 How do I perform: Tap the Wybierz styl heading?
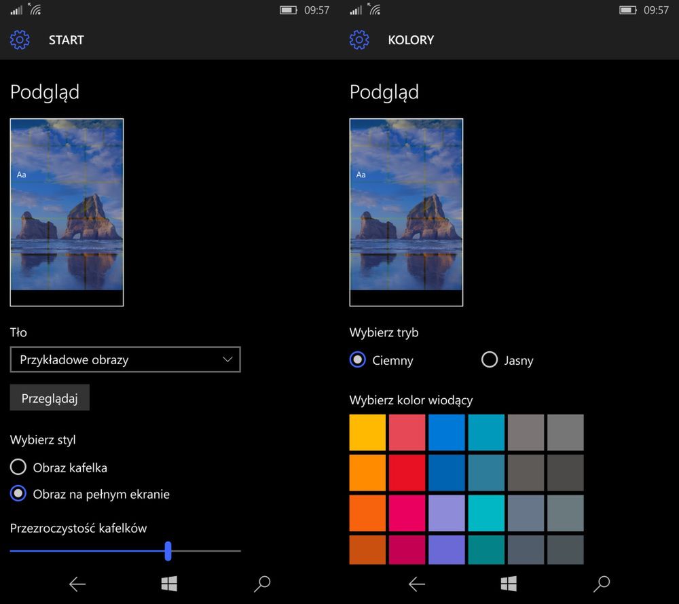[x=43, y=440]
